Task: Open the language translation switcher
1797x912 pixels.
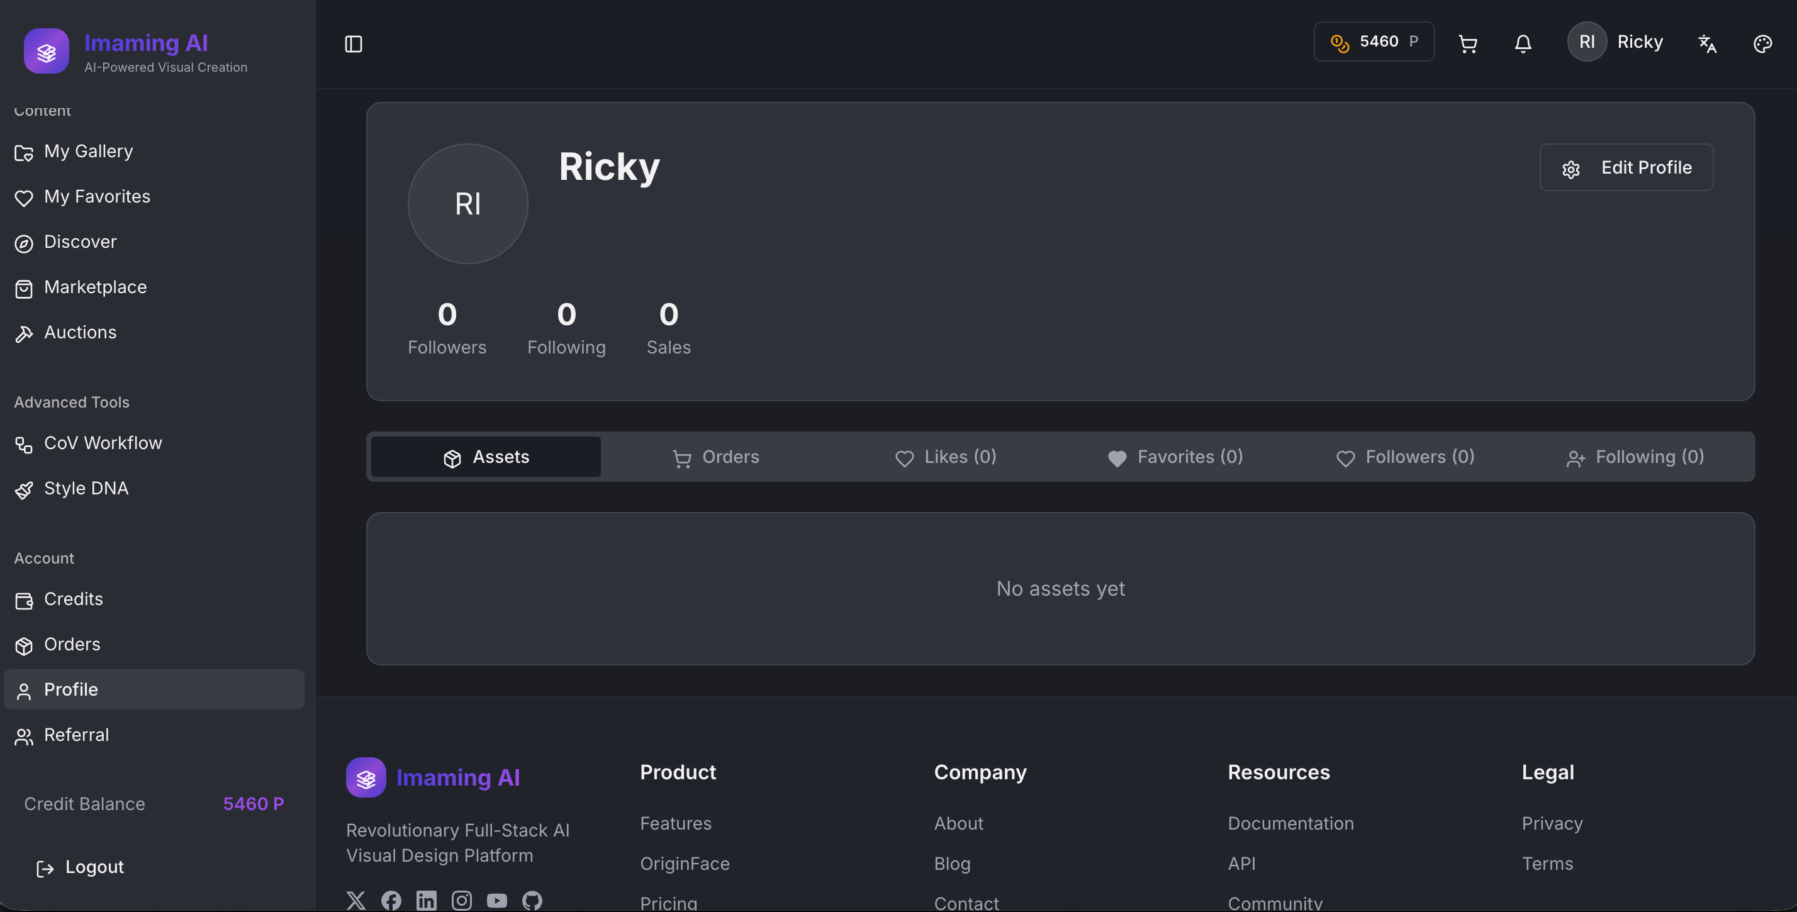Action: [x=1707, y=44]
